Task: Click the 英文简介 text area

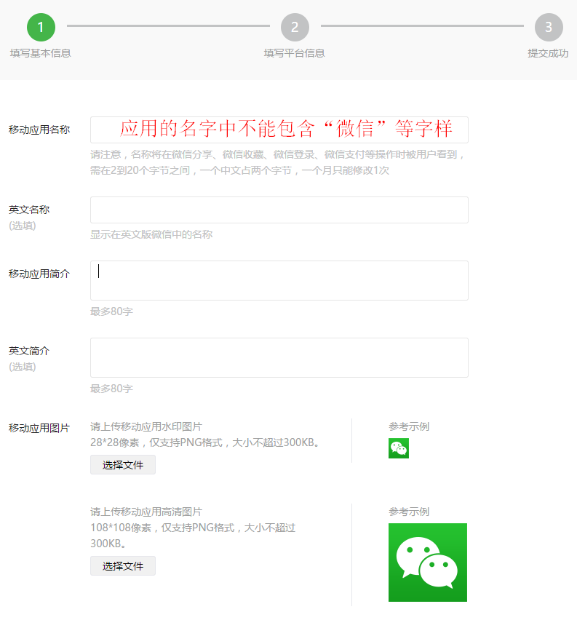Action: click(x=279, y=357)
